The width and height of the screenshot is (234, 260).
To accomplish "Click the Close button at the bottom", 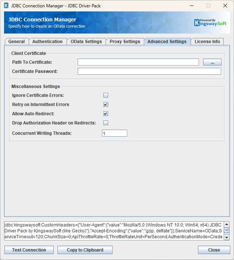I will [214, 250].
